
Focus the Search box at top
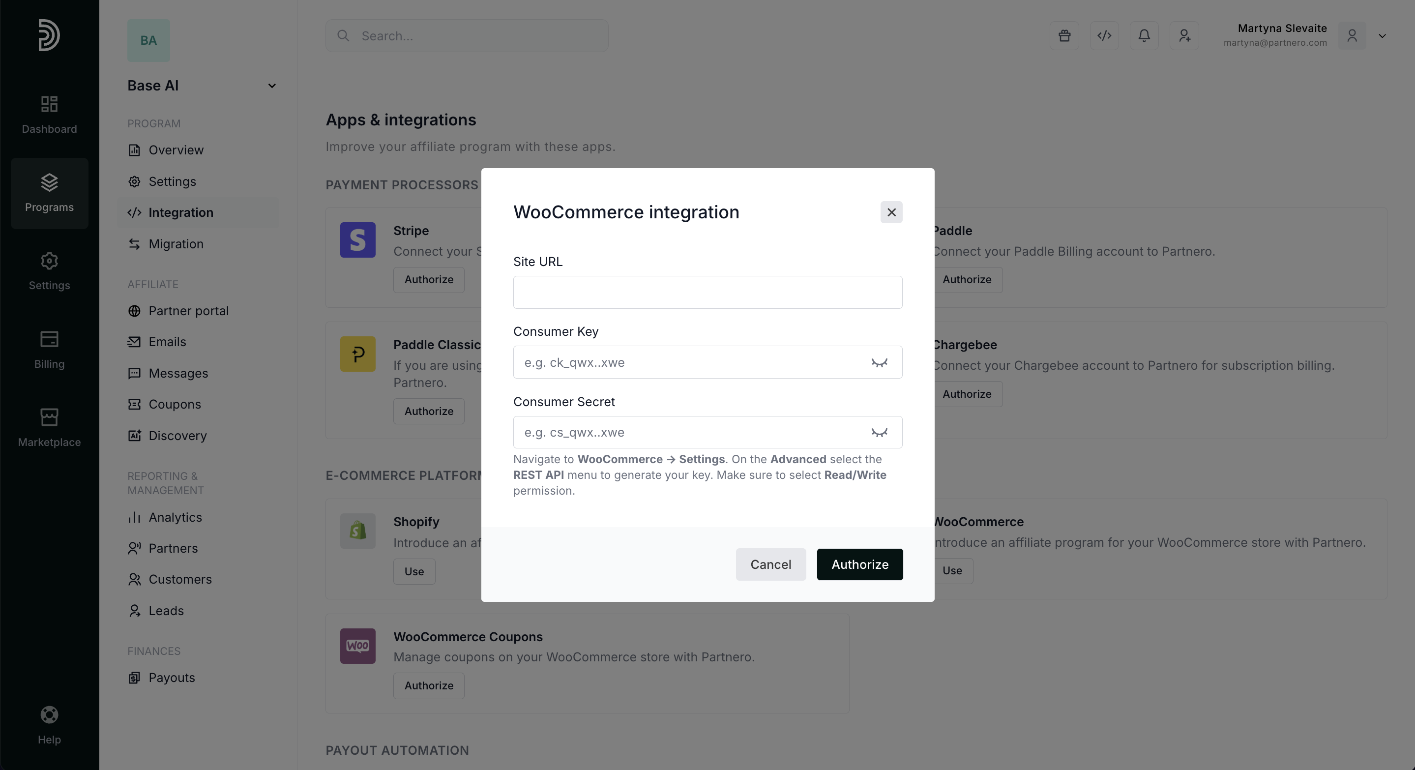tap(467, 36)
